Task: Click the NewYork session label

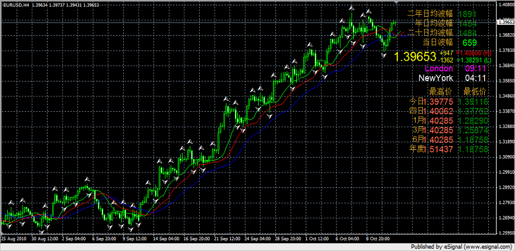Action: pyautogui.click(x=436, y=78)
